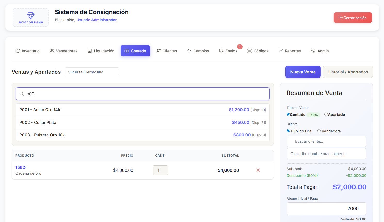Click the Envíos truck icon
384x222 pixels.
pyautogui.click(x=221, y=51)
